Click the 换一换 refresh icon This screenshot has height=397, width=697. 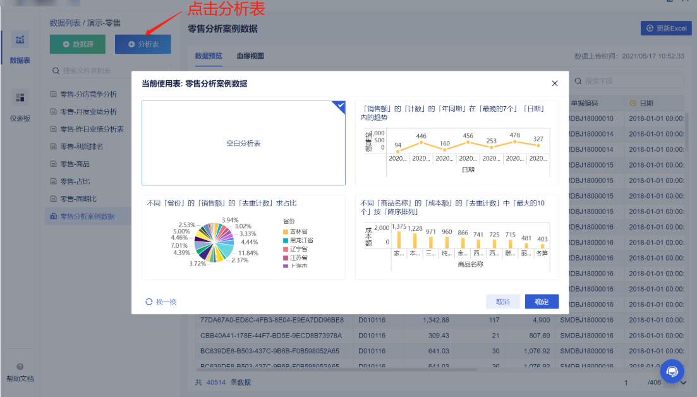pyautogui.click(x=149, y=302)
